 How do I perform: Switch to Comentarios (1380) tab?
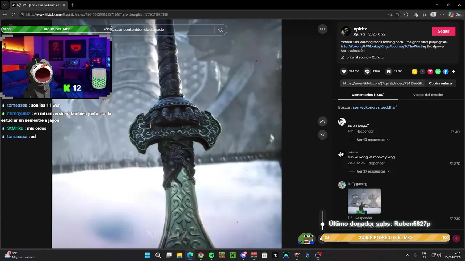coord(368,95)
